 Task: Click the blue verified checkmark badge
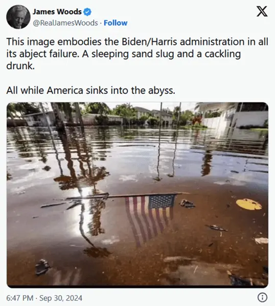click(x=87, y=12)
